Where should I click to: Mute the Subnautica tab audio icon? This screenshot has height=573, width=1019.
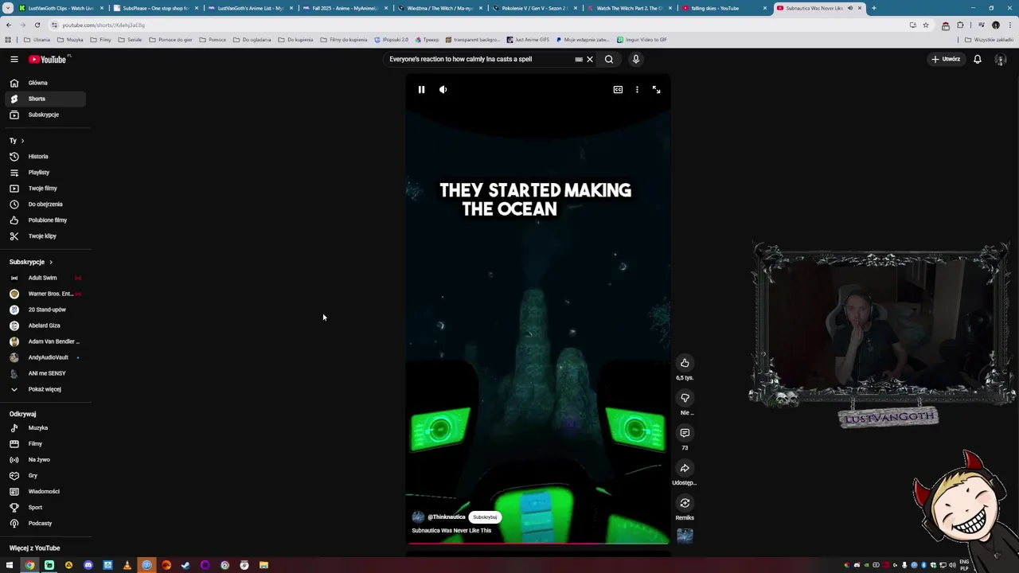point(849,8)
